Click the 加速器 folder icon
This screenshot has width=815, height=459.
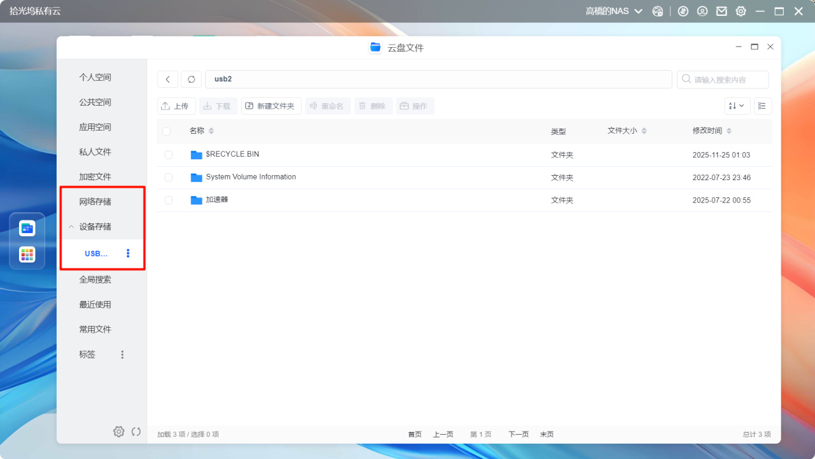click(x=196, y=200)
